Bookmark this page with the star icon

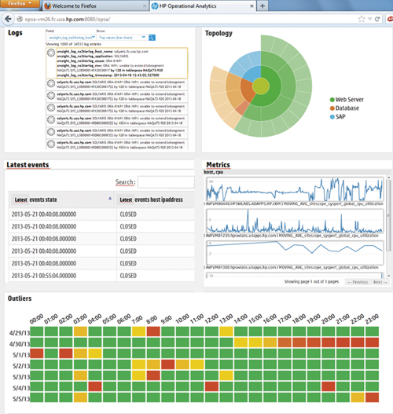[362, 19]
